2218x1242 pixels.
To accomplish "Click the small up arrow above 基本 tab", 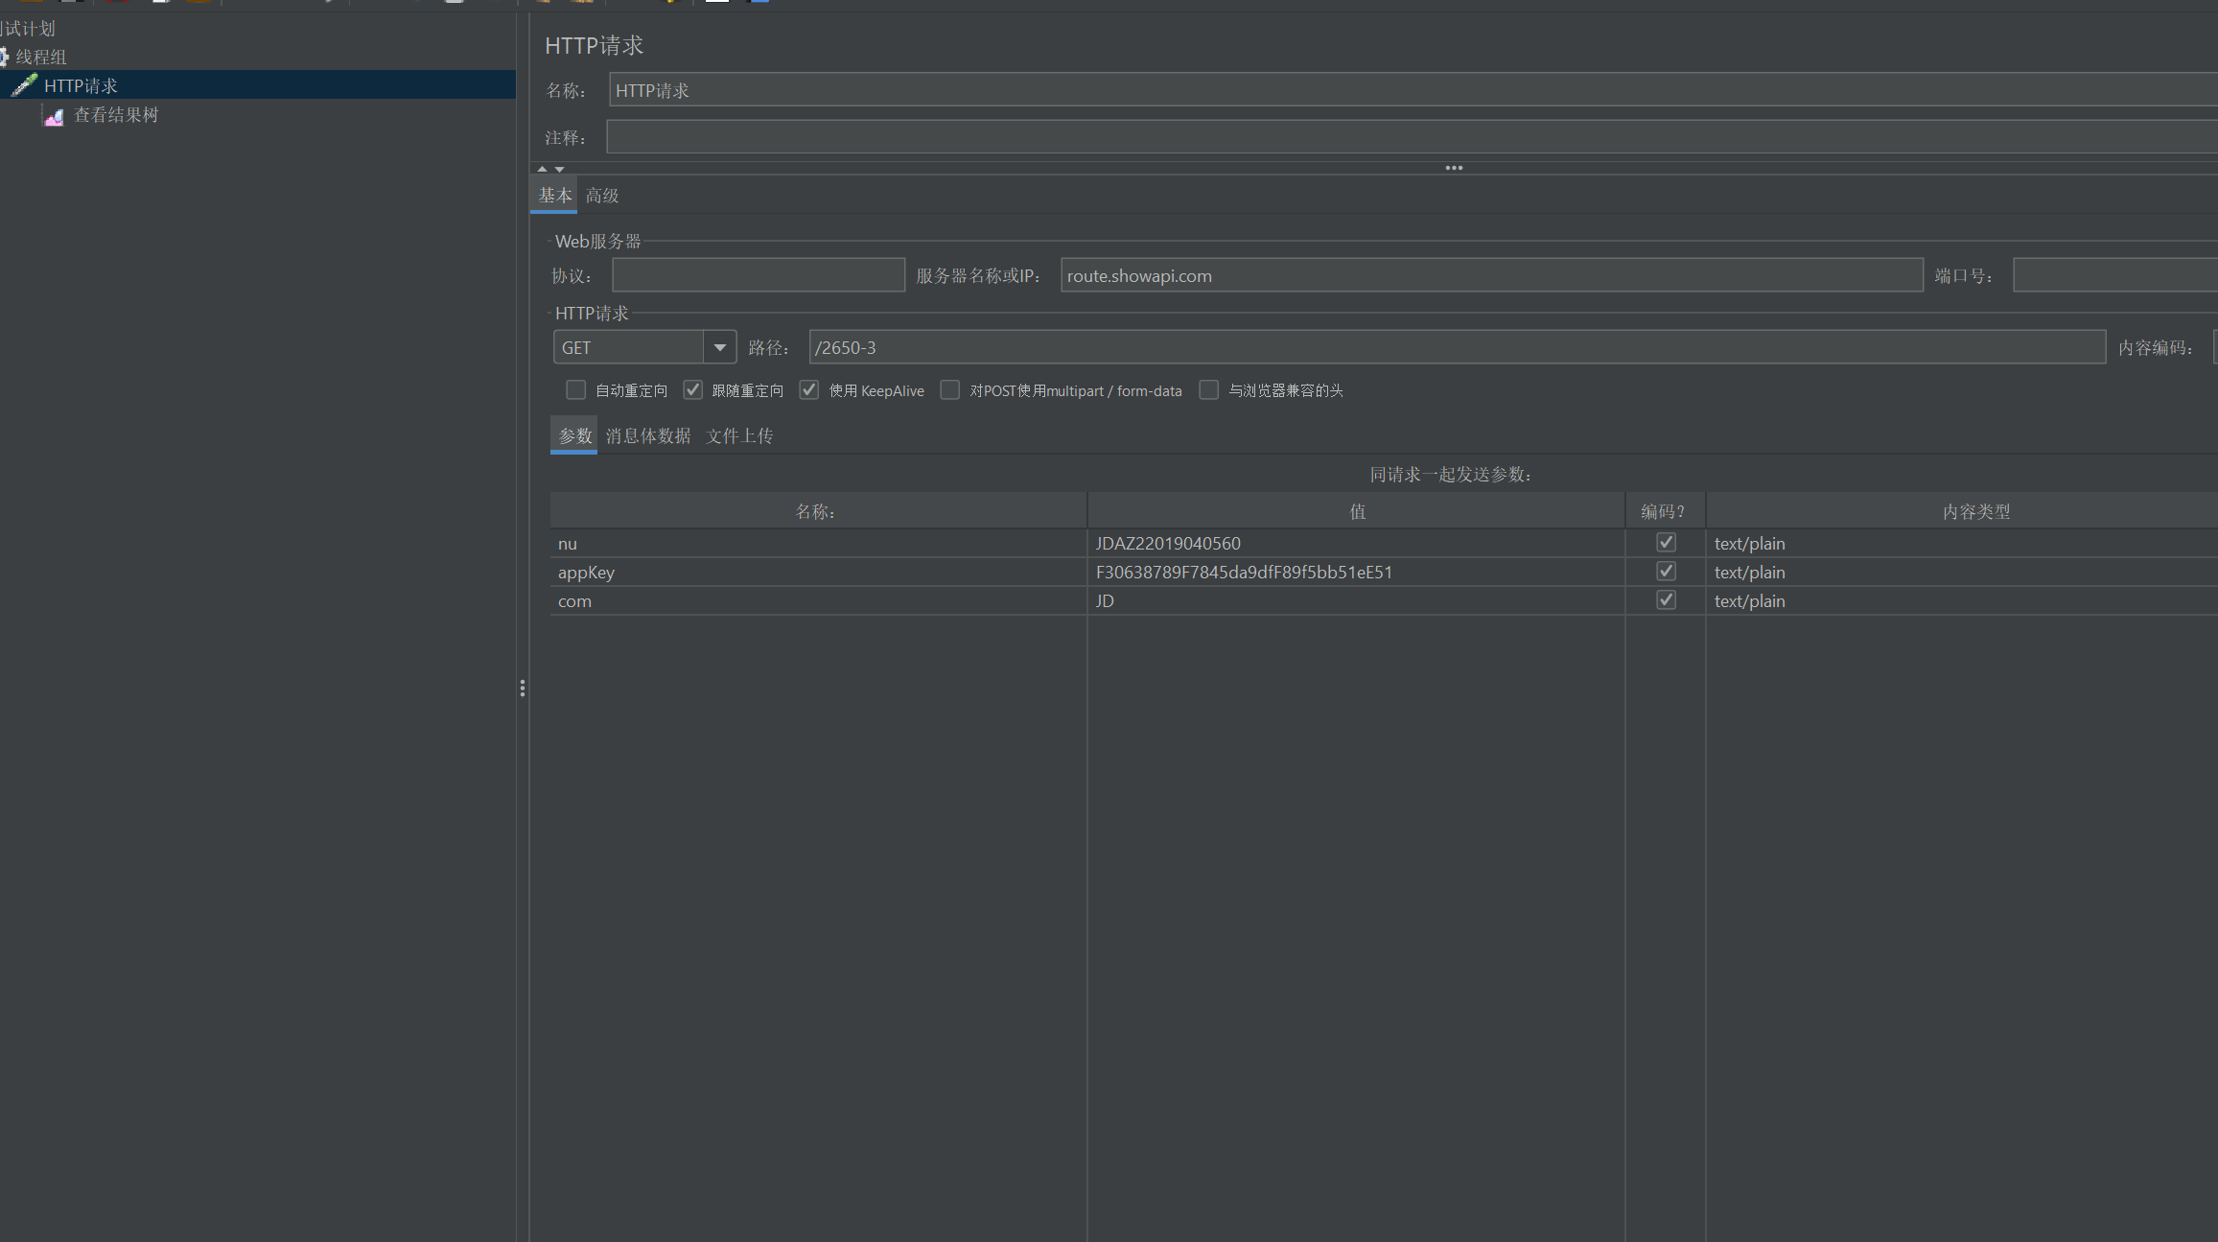I will coord(542,169).
